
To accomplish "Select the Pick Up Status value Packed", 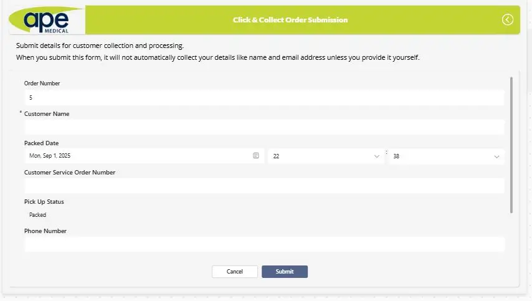I will [x=37, y=215].
